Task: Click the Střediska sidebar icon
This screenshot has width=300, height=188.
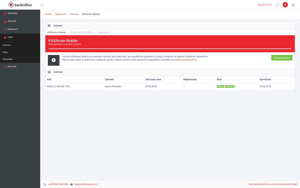Action: pyautogui.click(x=5, y=14)
